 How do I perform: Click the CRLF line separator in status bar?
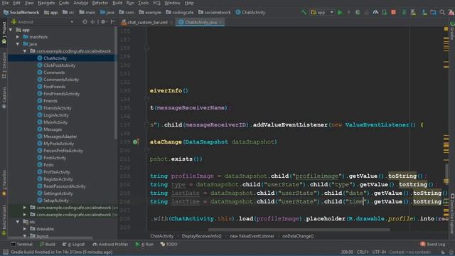tap(363, 252)
